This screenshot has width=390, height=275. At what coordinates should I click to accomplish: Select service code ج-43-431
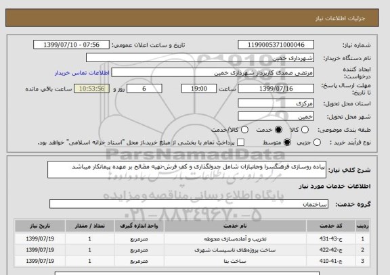coord(331,239)
